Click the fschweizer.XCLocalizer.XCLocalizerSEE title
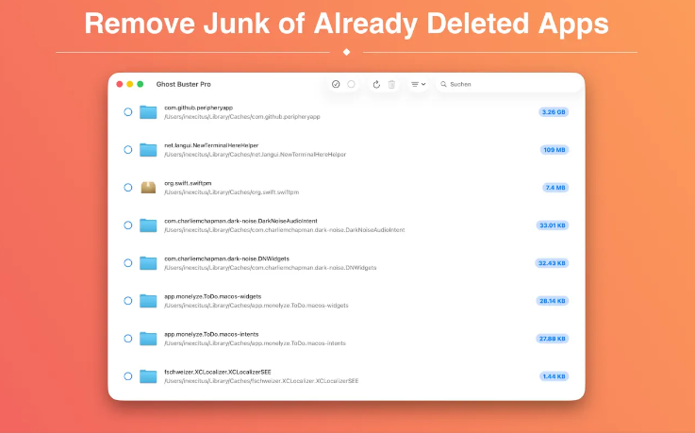Image resolution: width=695 pixels, height=433 pixels. [218, 372]
